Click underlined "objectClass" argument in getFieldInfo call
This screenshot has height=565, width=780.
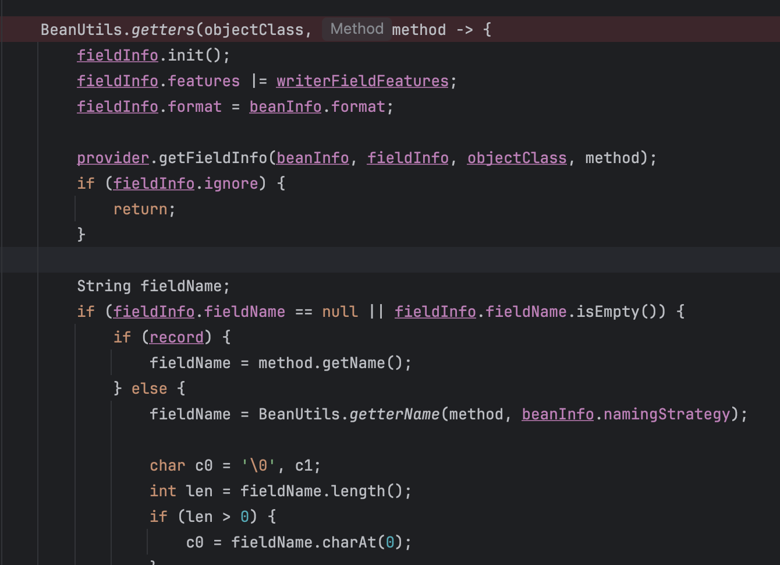[x=517, y=158]
